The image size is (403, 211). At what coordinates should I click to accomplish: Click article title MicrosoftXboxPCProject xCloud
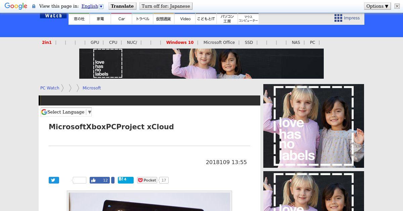point(111,127)
